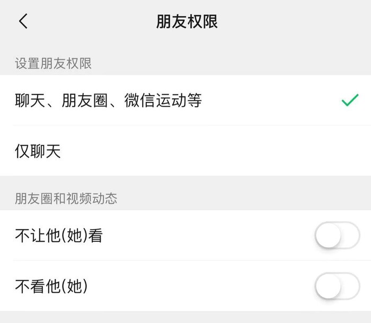Click empty header area right of 朋友权限
The image size is (371, 323).
click(x=297, y=21)
